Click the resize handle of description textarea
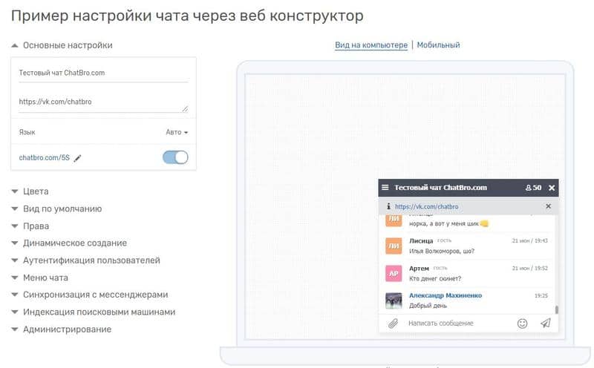594x368 pixels. (185, 109)
